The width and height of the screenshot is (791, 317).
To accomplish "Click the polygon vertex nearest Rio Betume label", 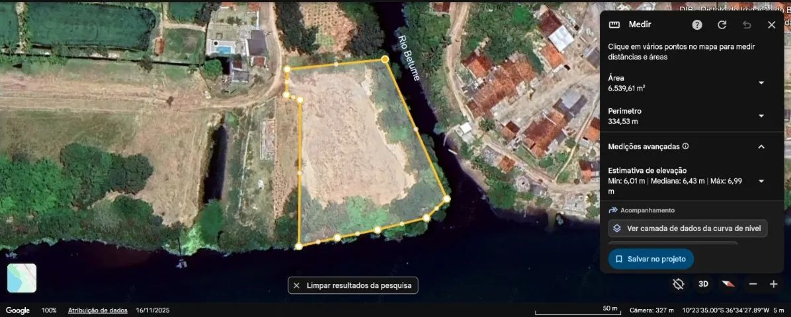I will [x=385, y=59].
